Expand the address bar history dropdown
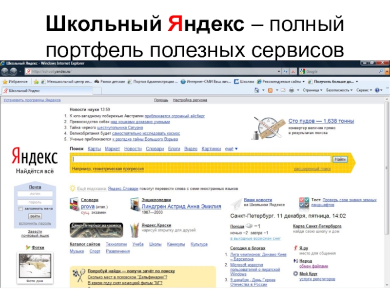The height and width of the screenshot is (293, 390). (279, 71)
